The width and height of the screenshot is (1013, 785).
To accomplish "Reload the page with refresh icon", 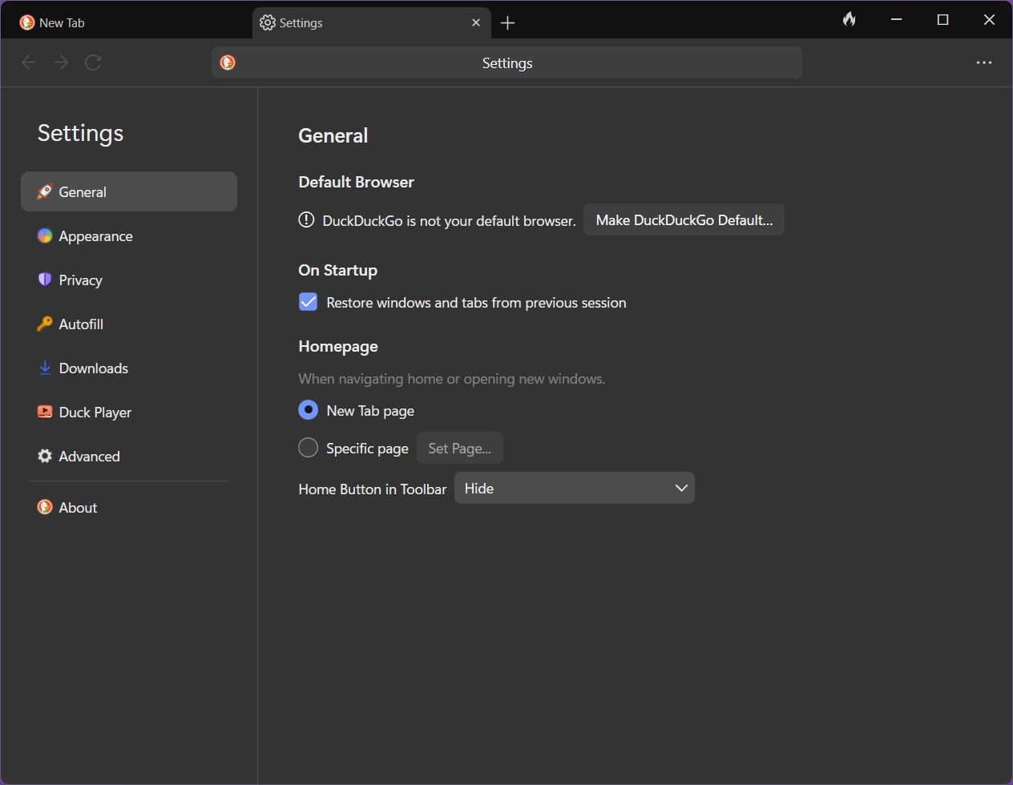I will [93, 62].
